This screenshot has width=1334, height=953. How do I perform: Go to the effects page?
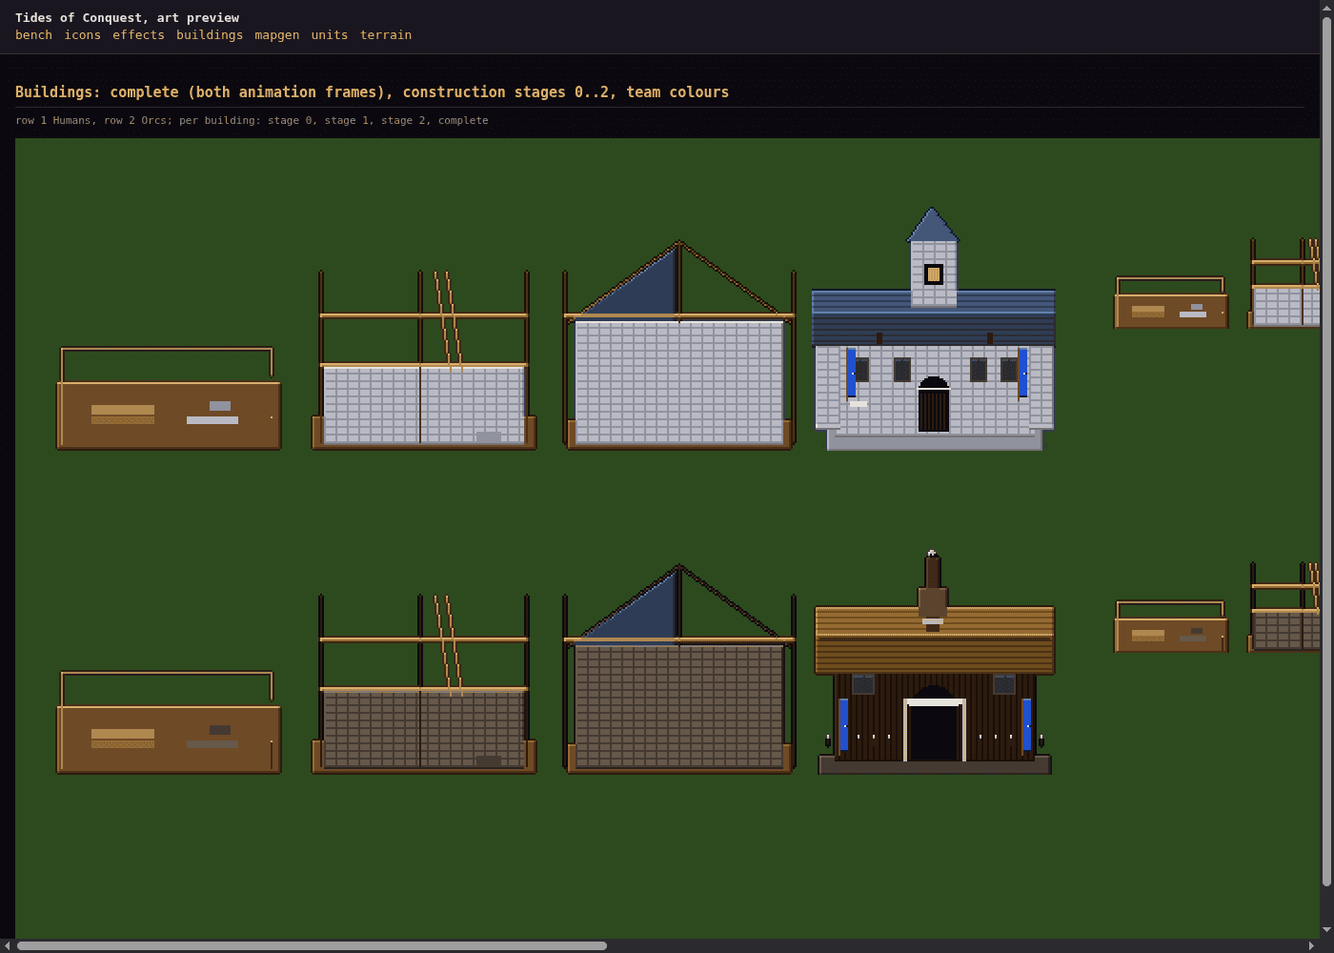click(x=138, y=35)
